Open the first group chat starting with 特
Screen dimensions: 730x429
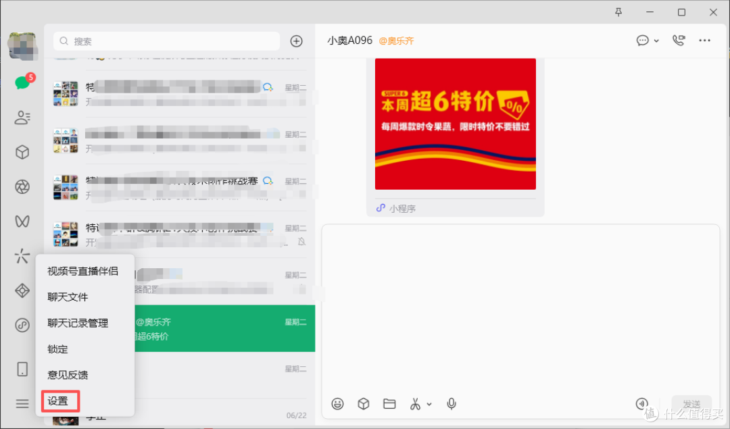[x=180, y=93]
